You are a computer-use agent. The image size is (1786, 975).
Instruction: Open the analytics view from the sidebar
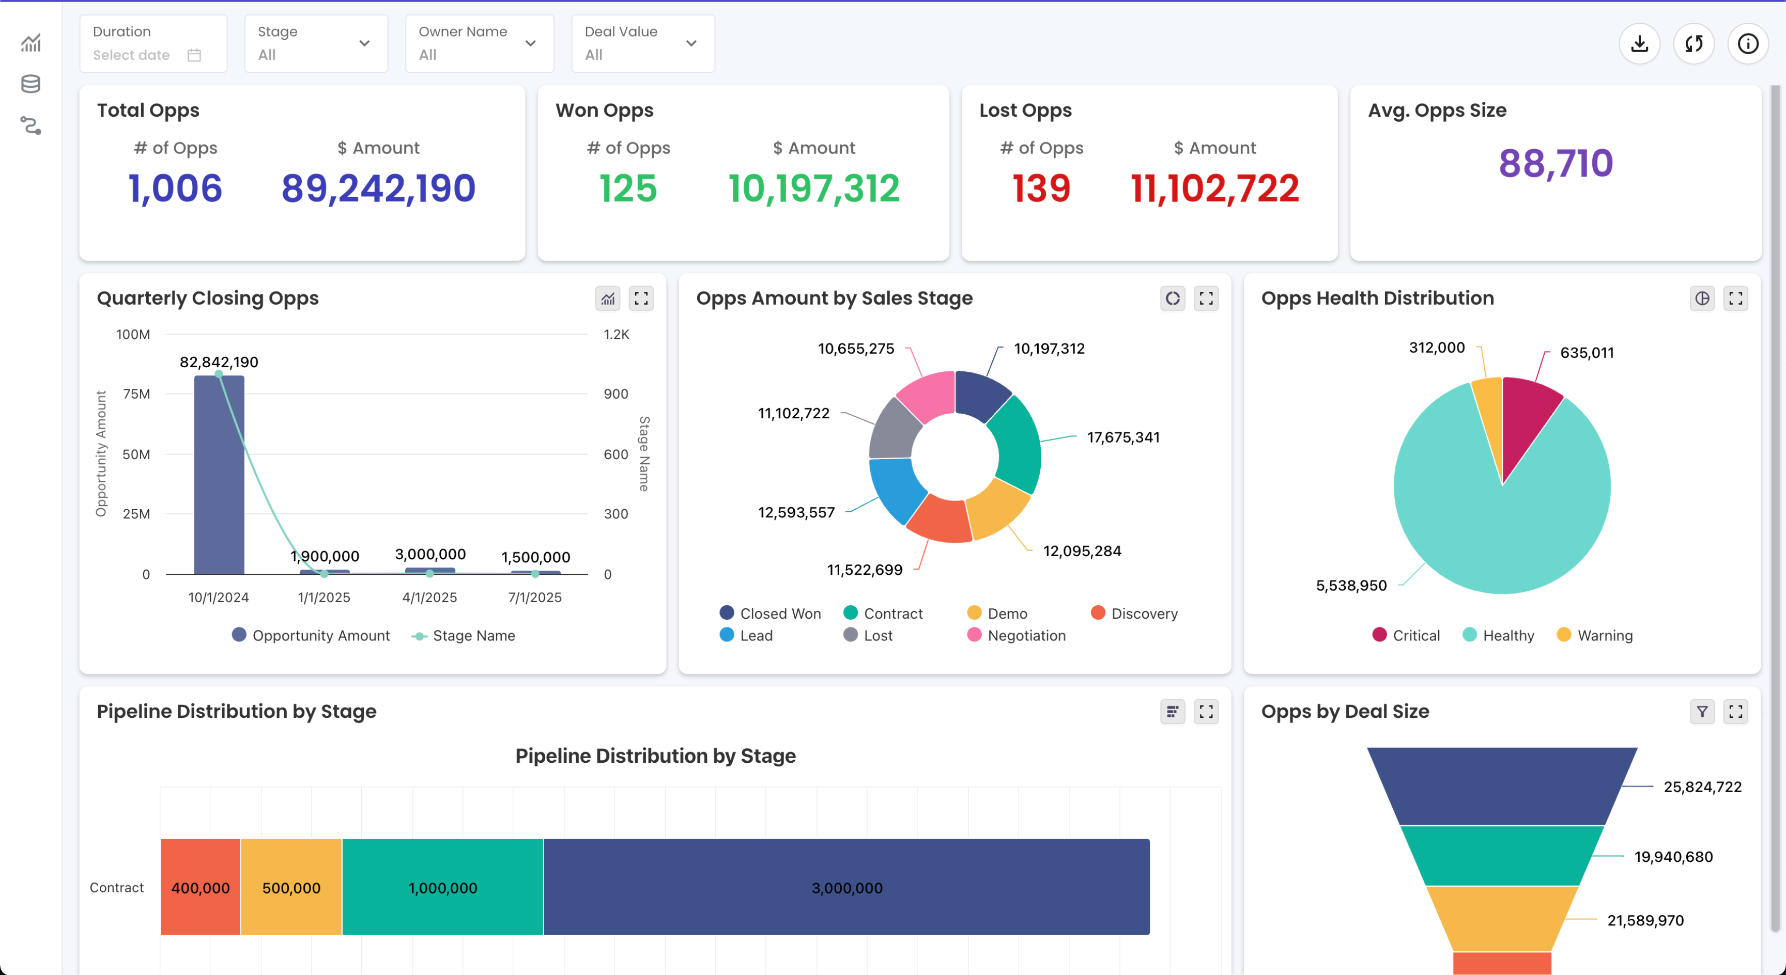[31, 43]
